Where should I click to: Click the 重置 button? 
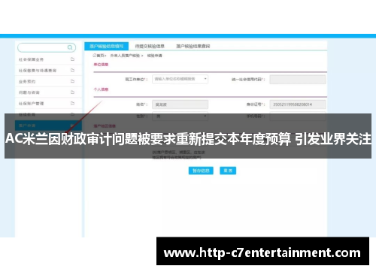(x=228, y=171)
